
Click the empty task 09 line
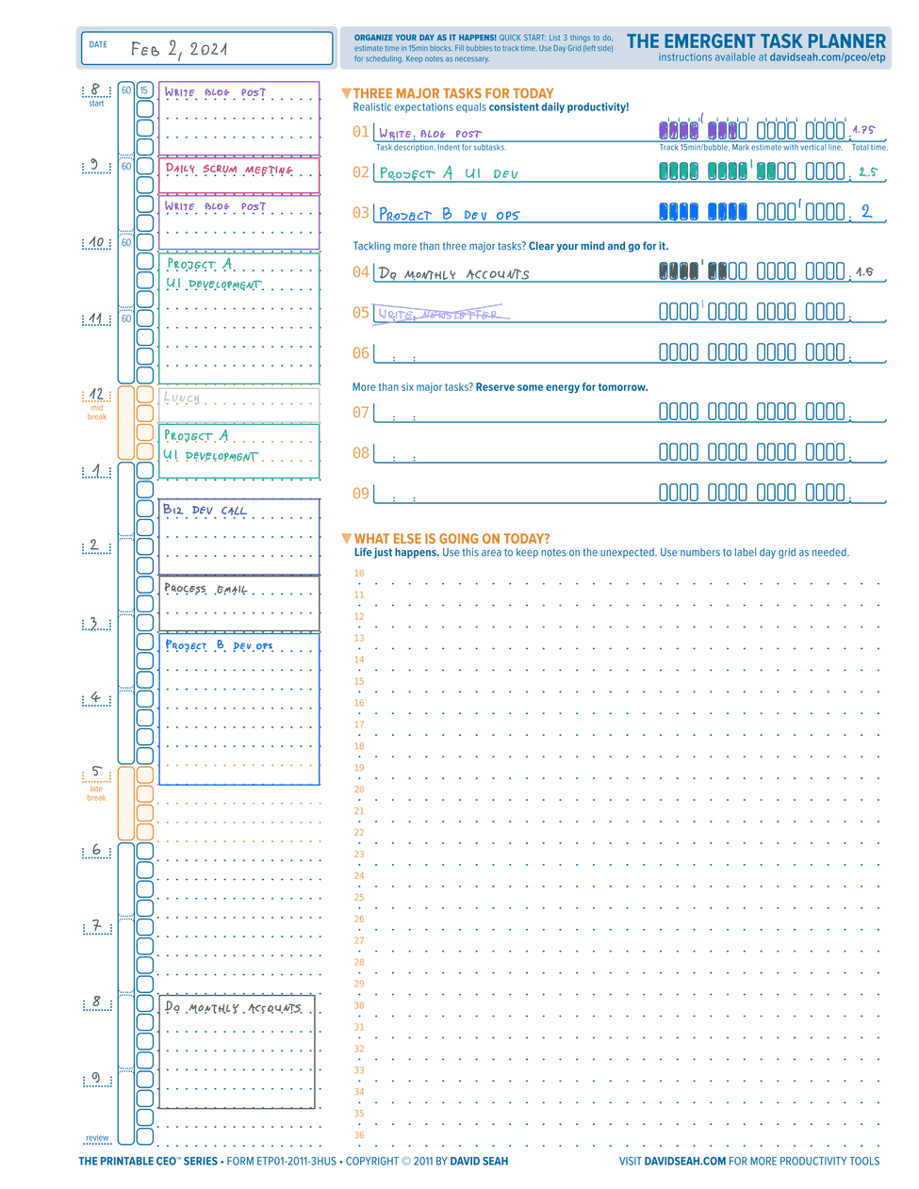515,494
